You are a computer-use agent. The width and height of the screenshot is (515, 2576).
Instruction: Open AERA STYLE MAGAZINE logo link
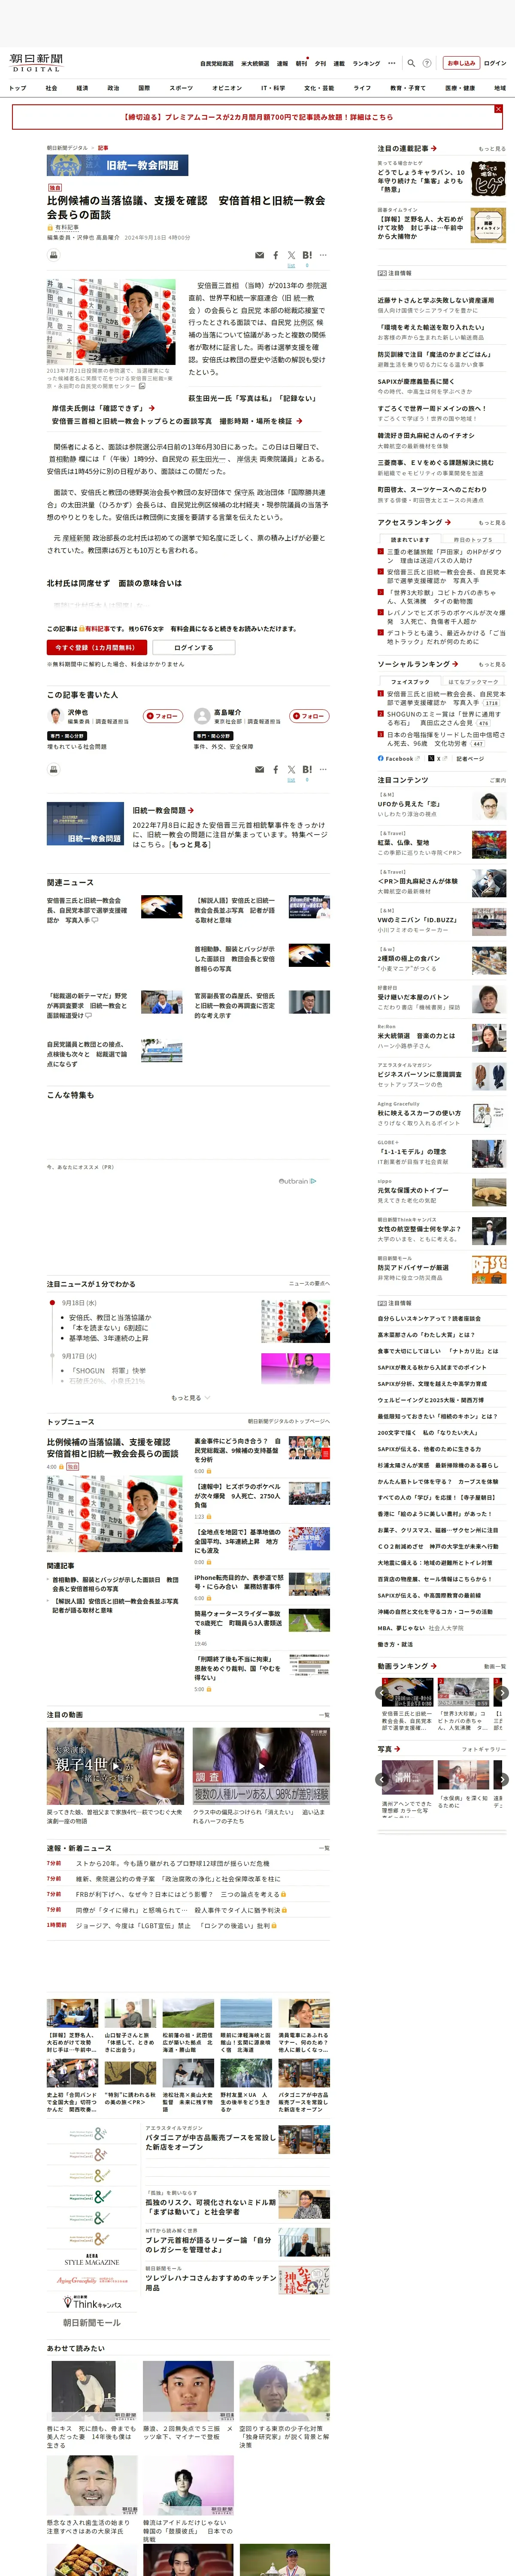click(x=91, y=2260)
